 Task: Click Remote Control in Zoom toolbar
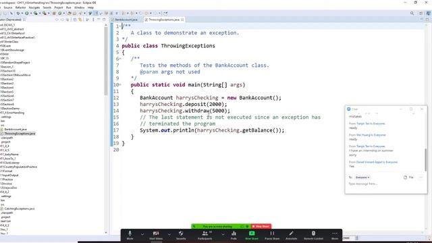point(313,235)
